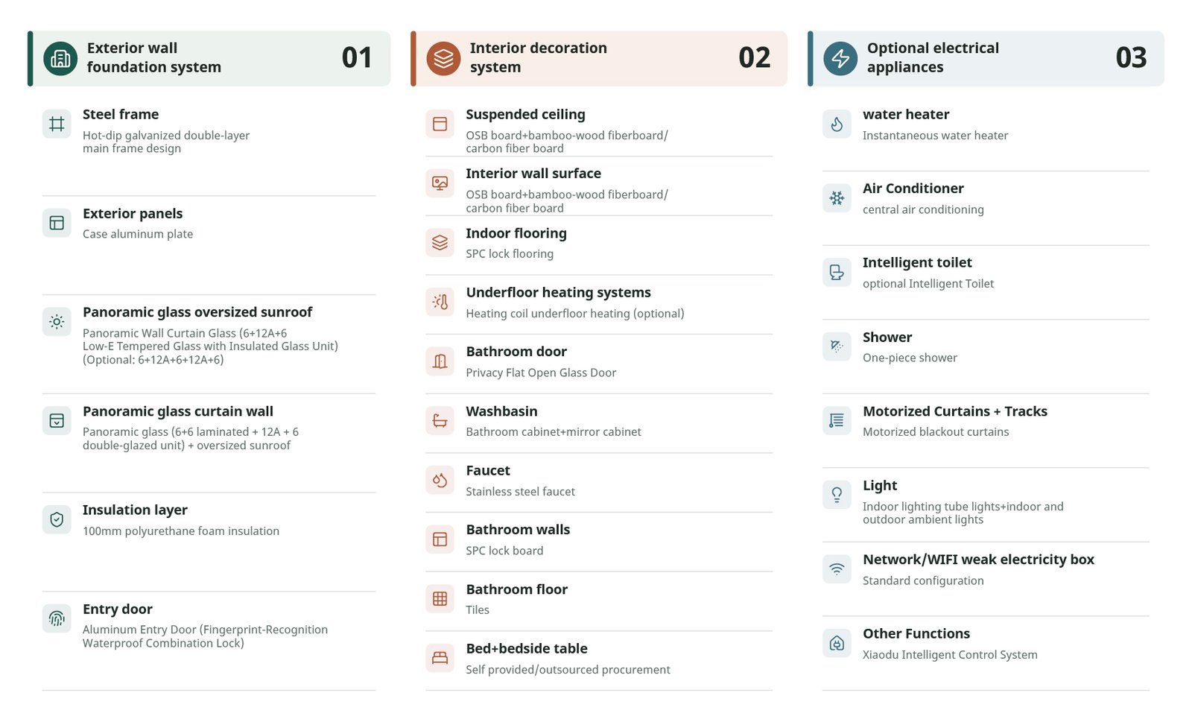Screen dimensions: 1192x722
Task: Click the Bed+bedside table bed icon
Action: point(440,658)
